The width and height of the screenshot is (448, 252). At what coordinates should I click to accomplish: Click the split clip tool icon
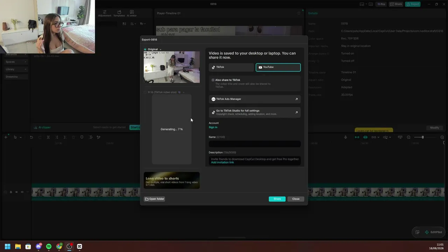click(x=48, y=137)
